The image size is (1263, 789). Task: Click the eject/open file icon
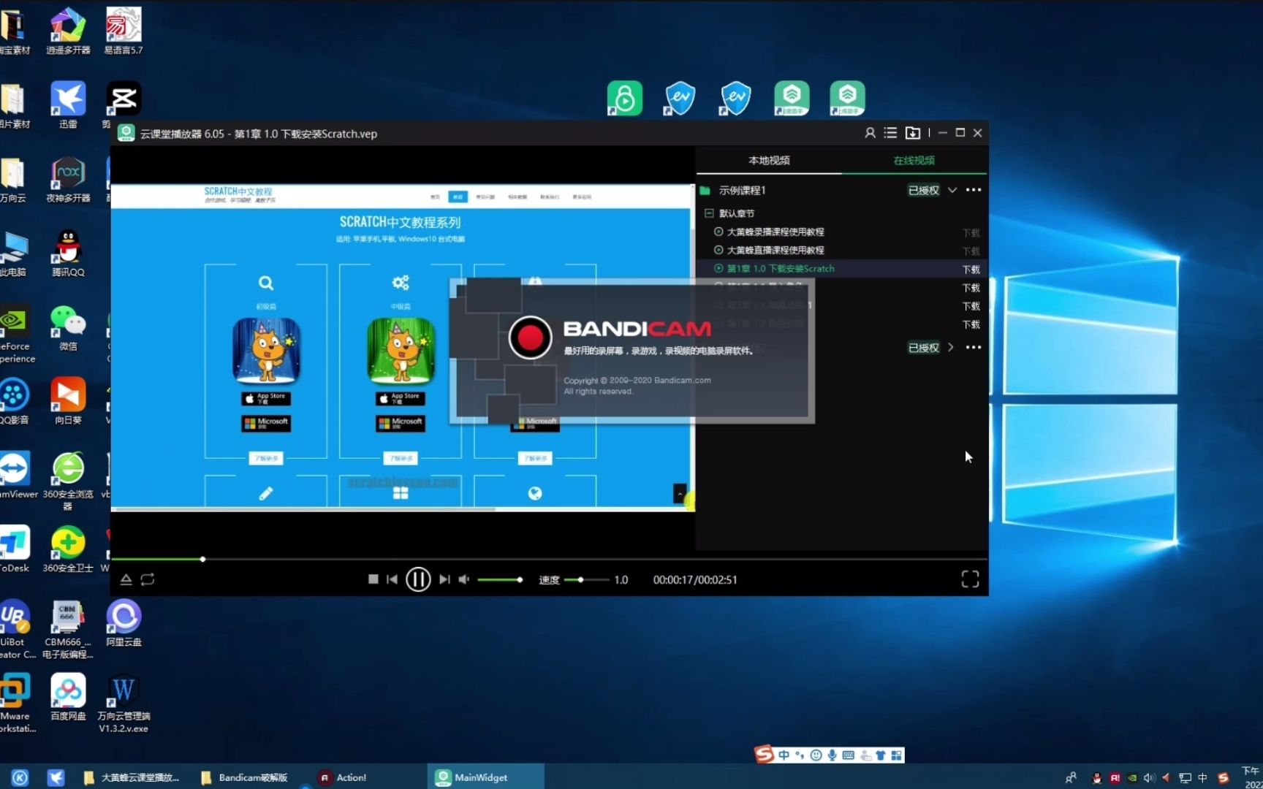click(x=126, y=579)
